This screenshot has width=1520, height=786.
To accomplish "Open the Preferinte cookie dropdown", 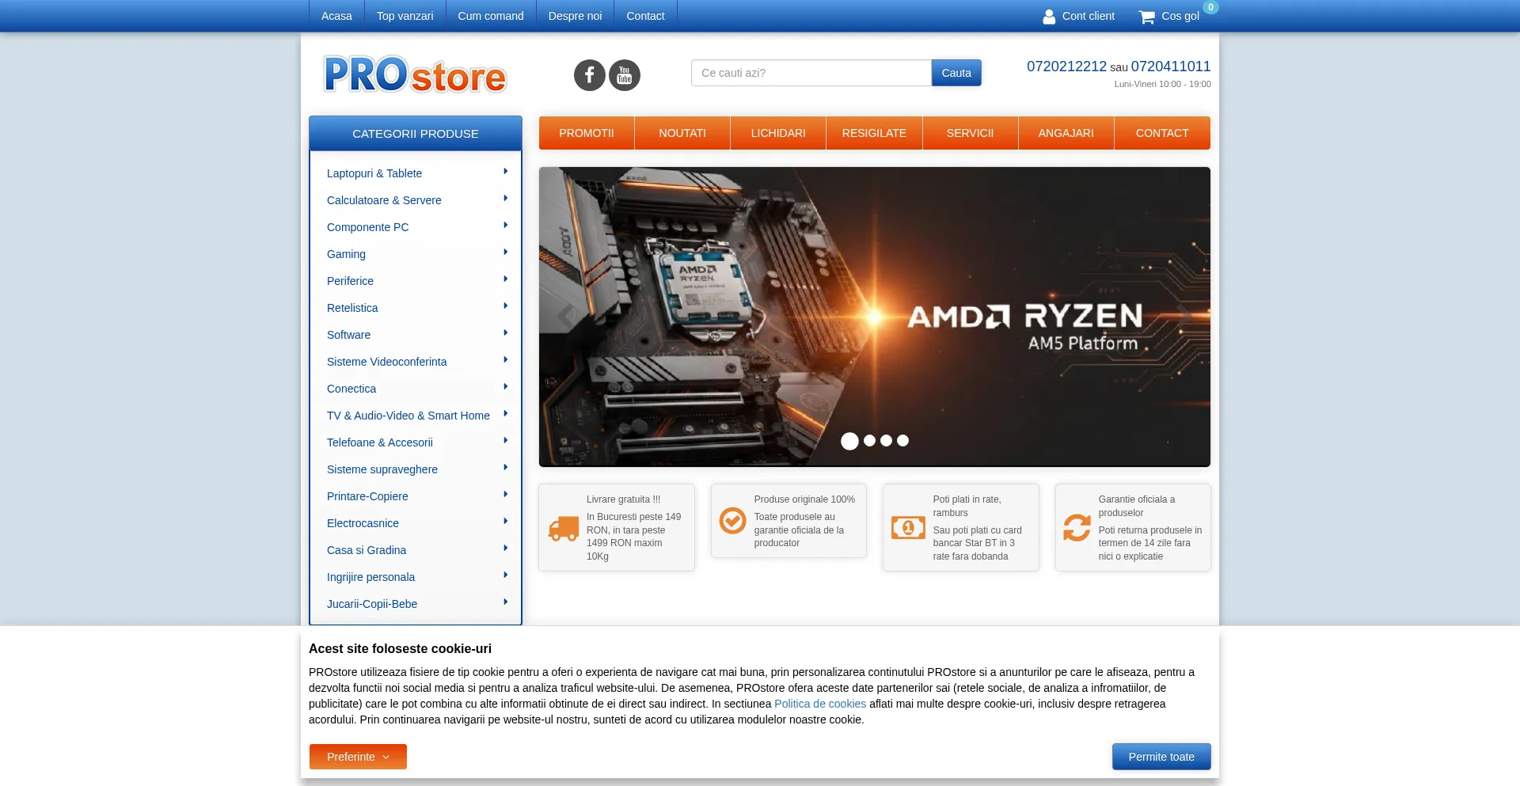I will [x=358, y=757].
